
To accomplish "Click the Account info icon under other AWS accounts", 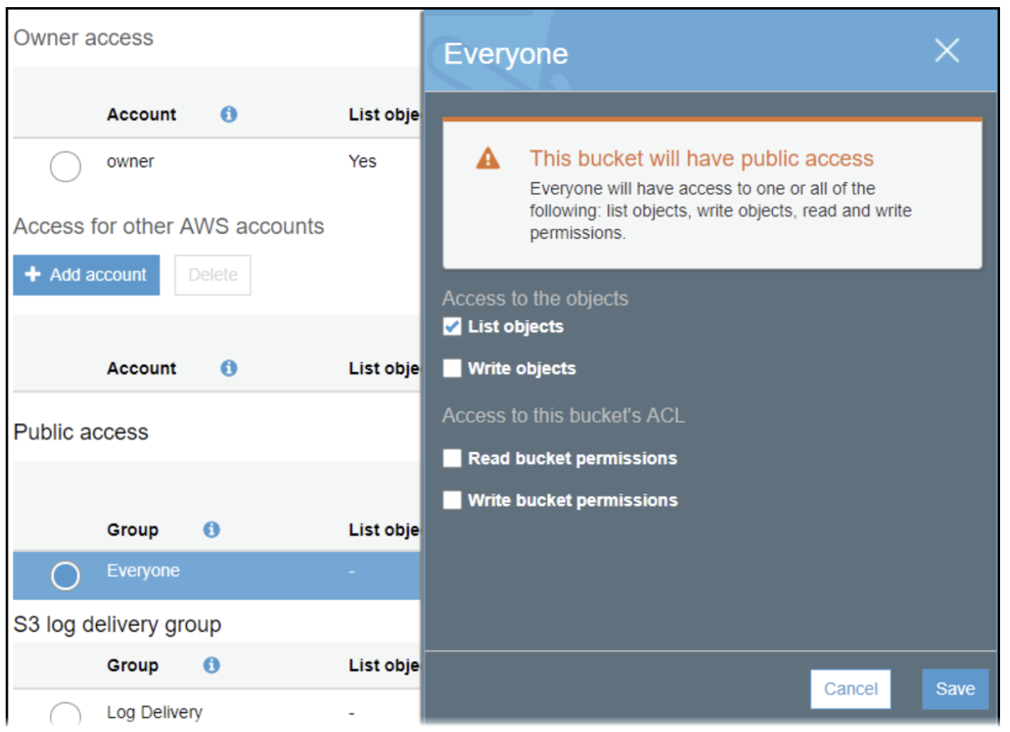I will pyautogui.click(x=229, y=368).
